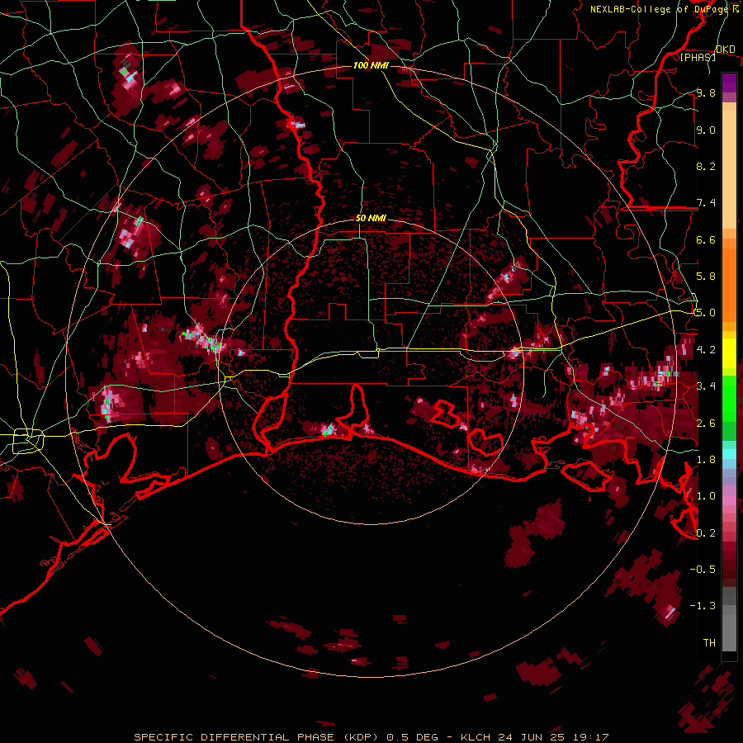Pick the bright orange segment of the color bar
This screenshot has width=743, height=743.
point(729,280)
